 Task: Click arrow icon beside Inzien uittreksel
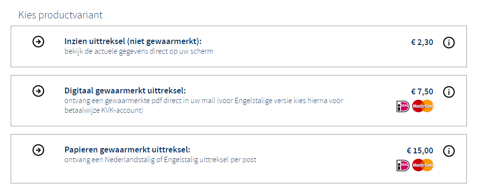(x=38, y=42)
